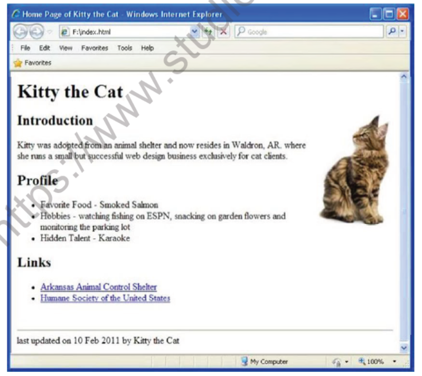Image resolution: width=422 pixels, height=376 pixels.
Task: Click the browser Back arrow button
Action: (20, 32)
